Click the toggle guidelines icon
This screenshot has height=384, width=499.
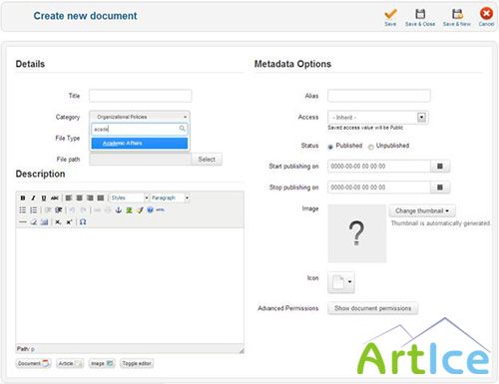44,222
